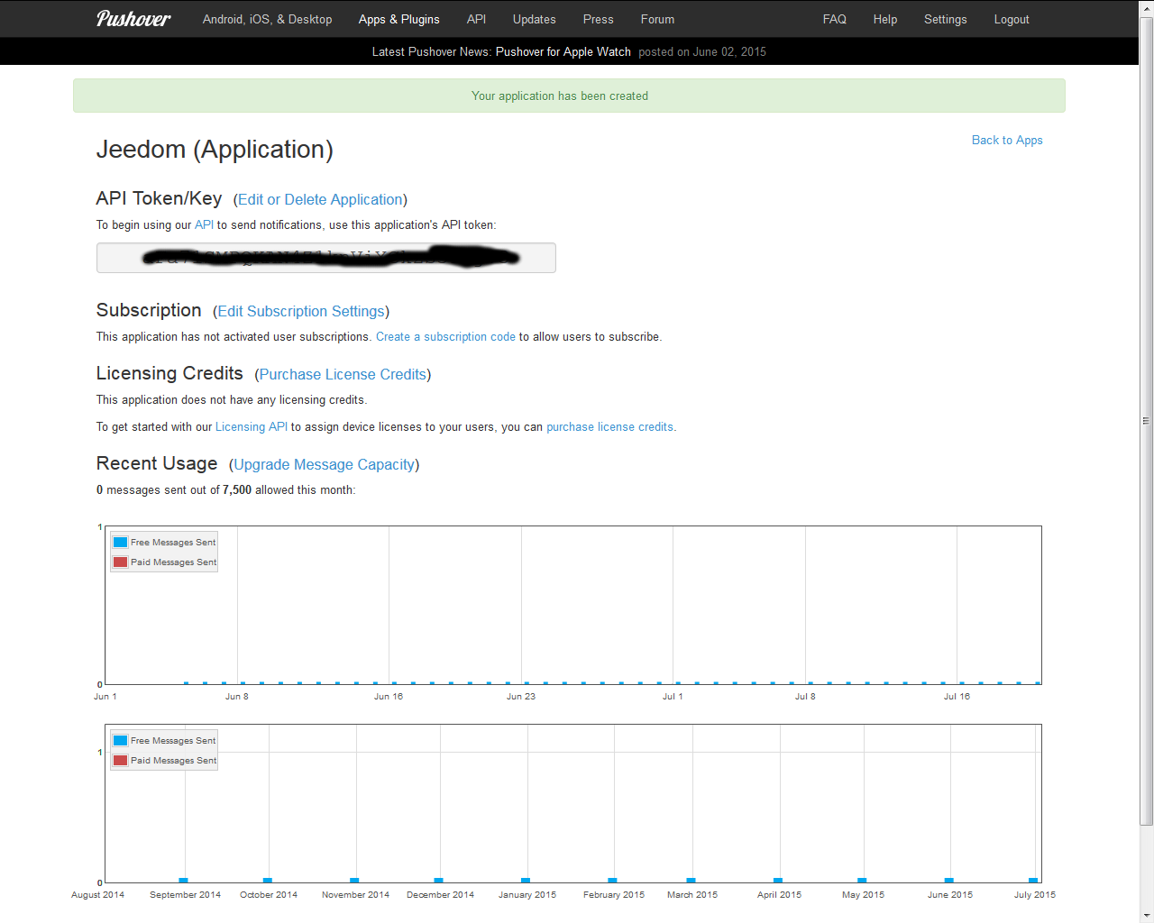Click the January 2015 data marker
This screenshot has width=1154, height=923.
(526, 880)
